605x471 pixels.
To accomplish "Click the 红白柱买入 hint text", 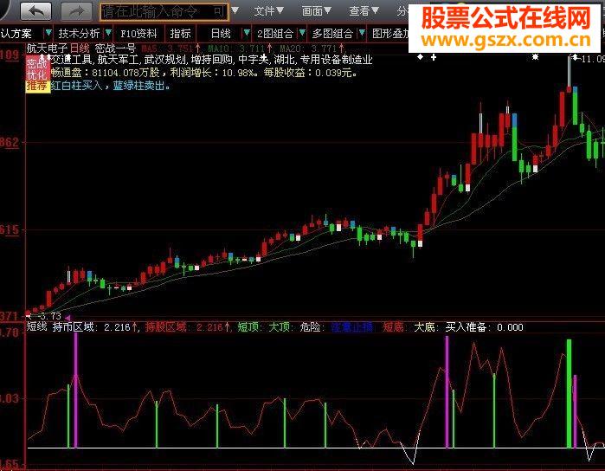I will point(76,86).
